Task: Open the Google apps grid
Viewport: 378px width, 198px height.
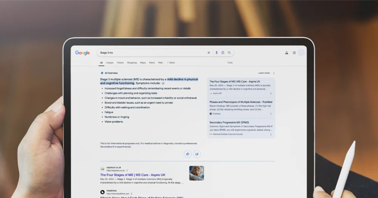Action: pos(294,53)
